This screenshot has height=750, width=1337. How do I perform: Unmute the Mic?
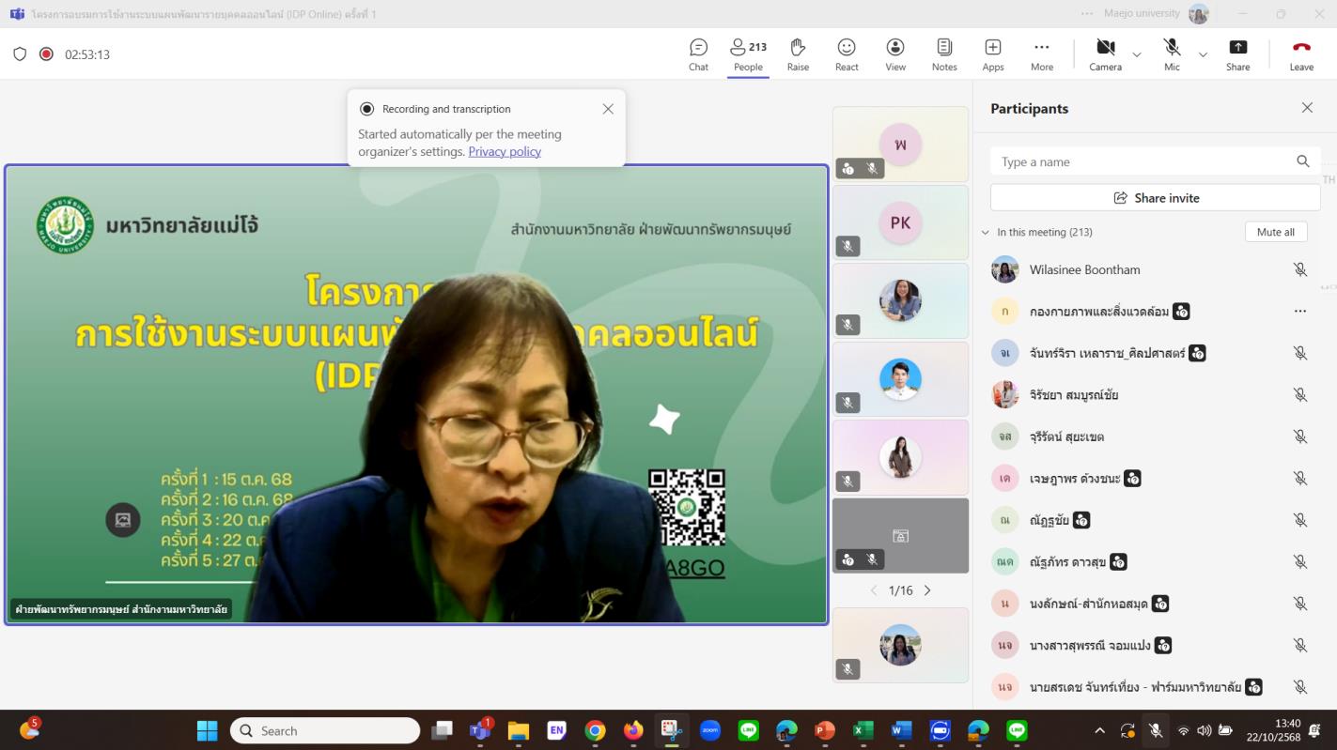coord(1172,54)
